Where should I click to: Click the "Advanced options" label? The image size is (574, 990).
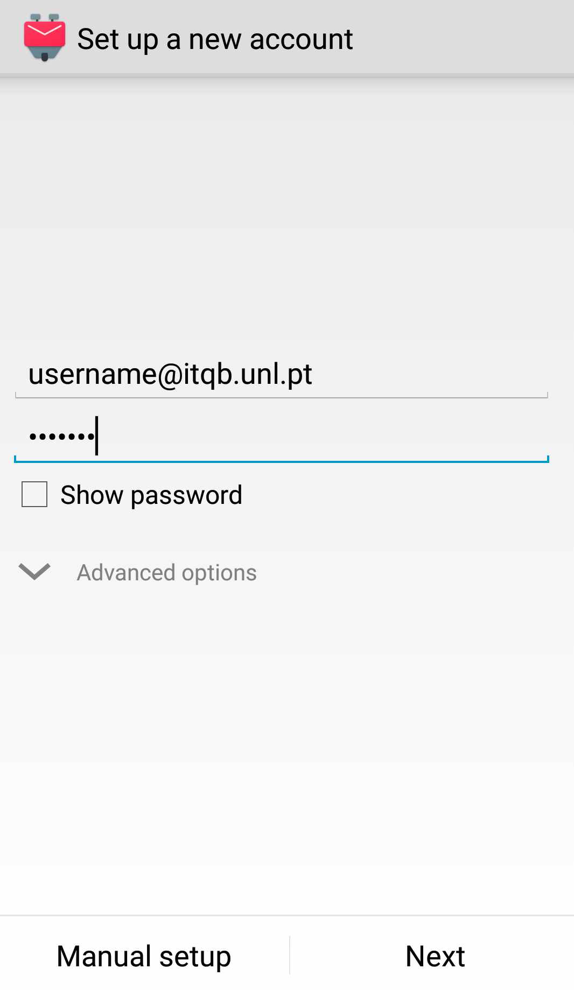pyautogui.click(x=166, y=573)
